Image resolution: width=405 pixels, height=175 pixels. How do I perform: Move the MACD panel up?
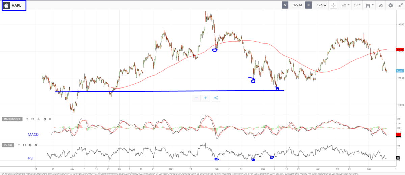[x=27, y=119]
